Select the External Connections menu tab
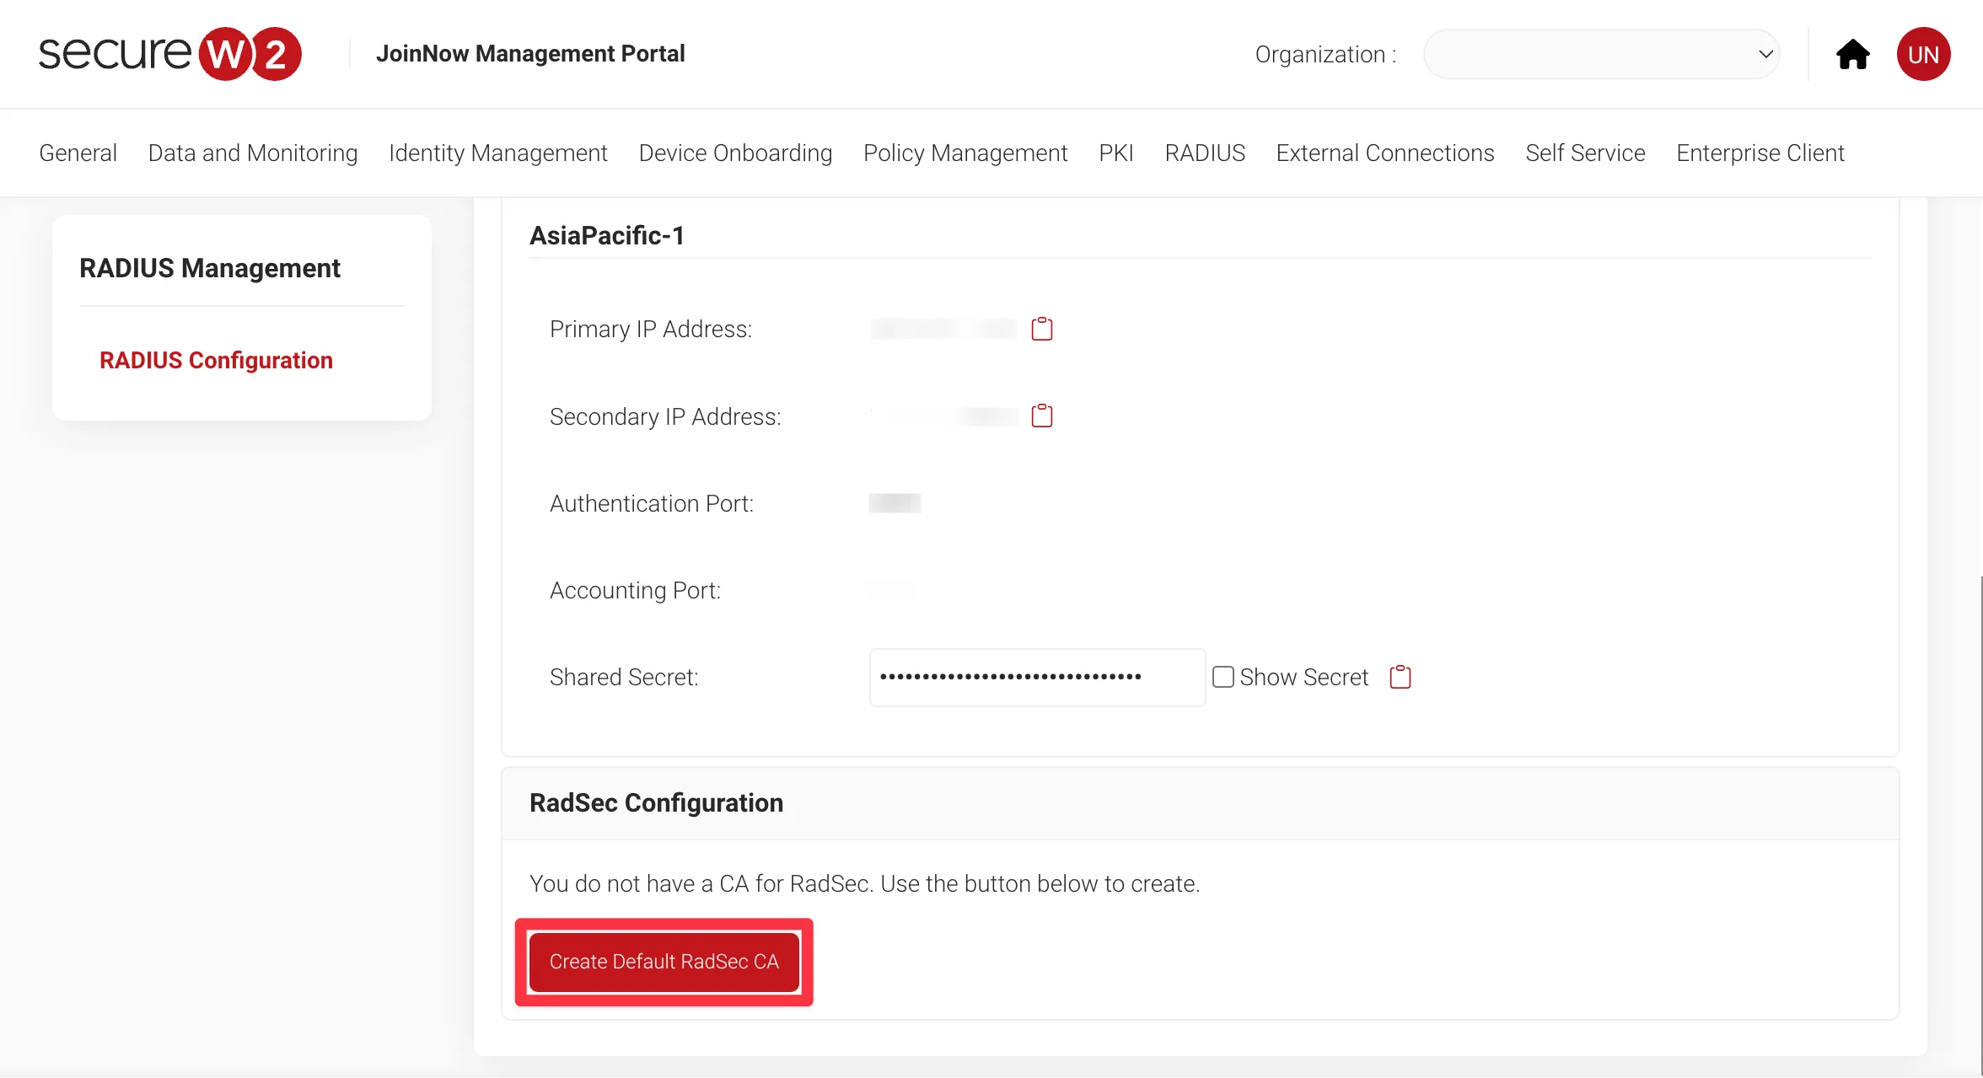 point(1384,153)
